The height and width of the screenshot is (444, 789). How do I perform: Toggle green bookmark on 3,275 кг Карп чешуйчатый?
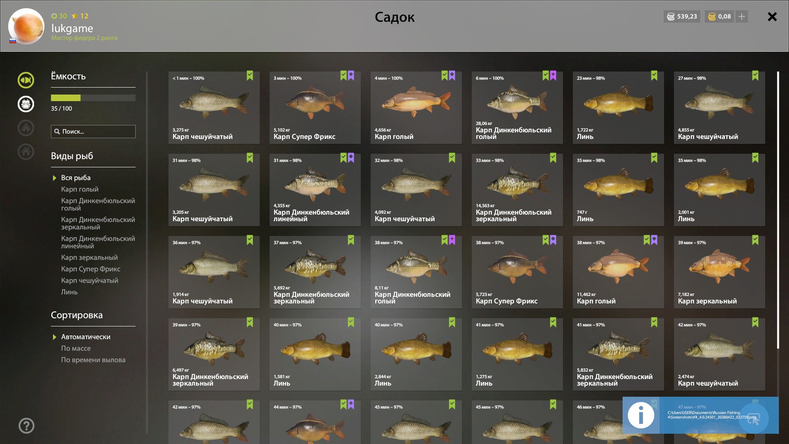(x=250, y=76)
